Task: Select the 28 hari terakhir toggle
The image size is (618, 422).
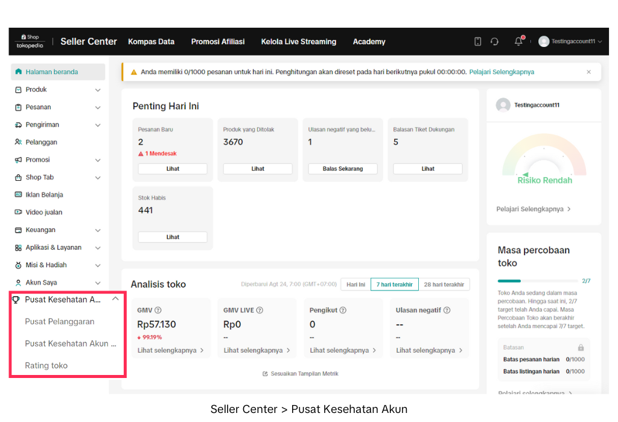Action: (444, 285)
